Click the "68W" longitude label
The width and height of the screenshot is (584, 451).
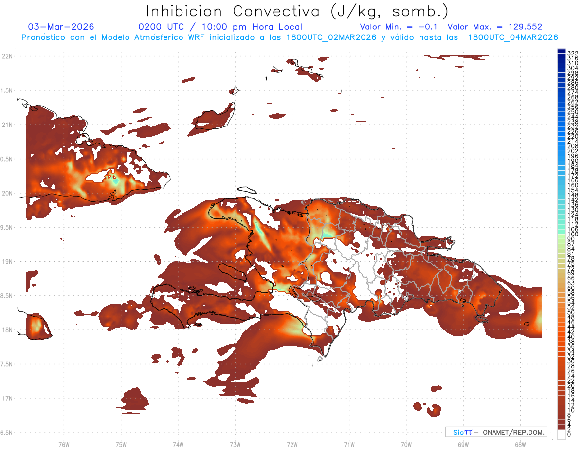[x=520, y=444]
